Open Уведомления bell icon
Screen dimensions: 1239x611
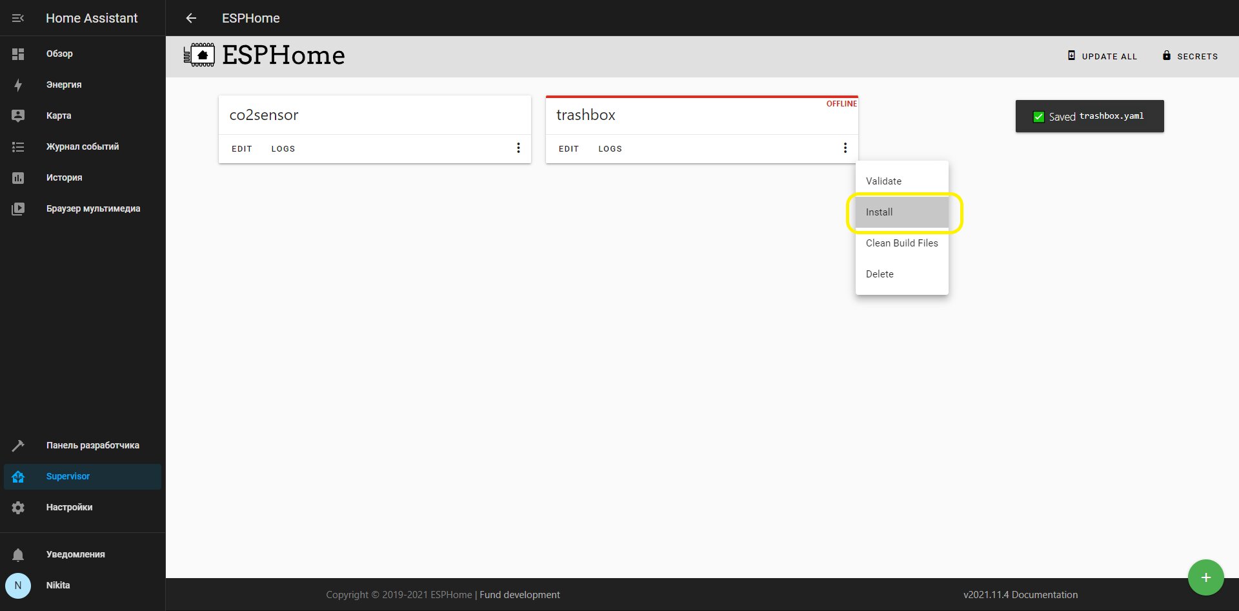[x=18, y=554]
